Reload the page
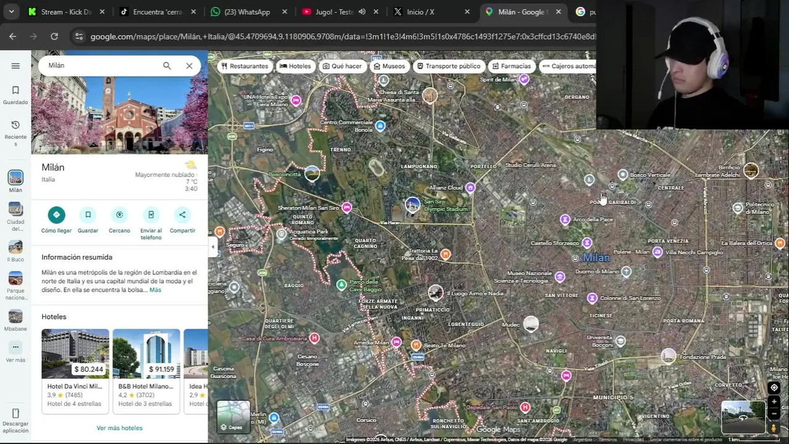This screenshot has height=444, width=789. (x=54, y=36)
